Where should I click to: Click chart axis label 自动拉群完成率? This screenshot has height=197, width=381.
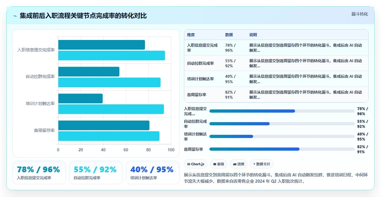point(40,77)
